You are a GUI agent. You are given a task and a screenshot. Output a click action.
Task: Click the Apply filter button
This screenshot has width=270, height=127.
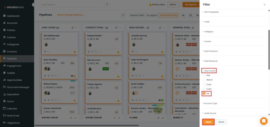[208, 122]
